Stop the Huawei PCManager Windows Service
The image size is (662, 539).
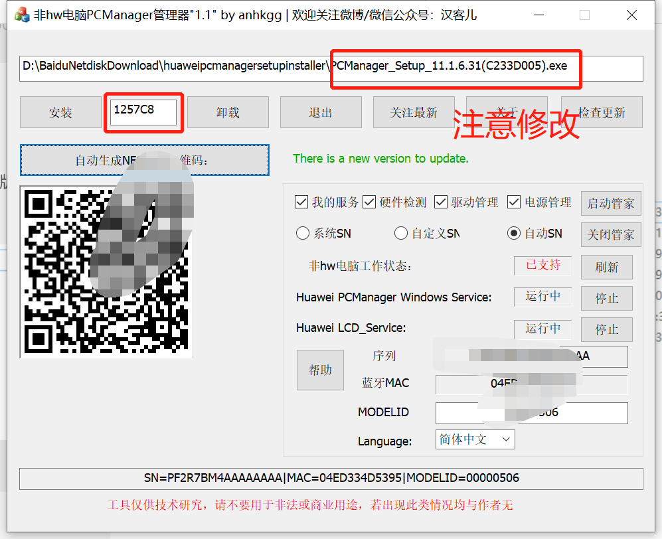tap(606, 298)
